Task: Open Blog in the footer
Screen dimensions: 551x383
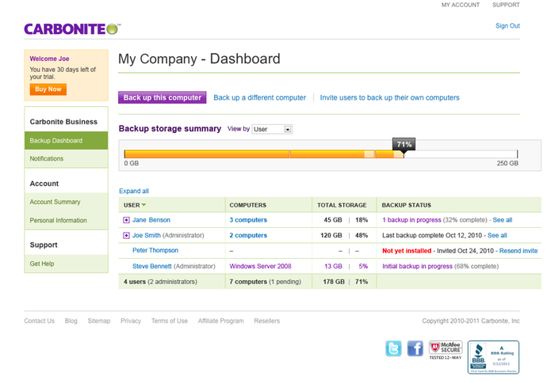Action: (x=71, y=321)
